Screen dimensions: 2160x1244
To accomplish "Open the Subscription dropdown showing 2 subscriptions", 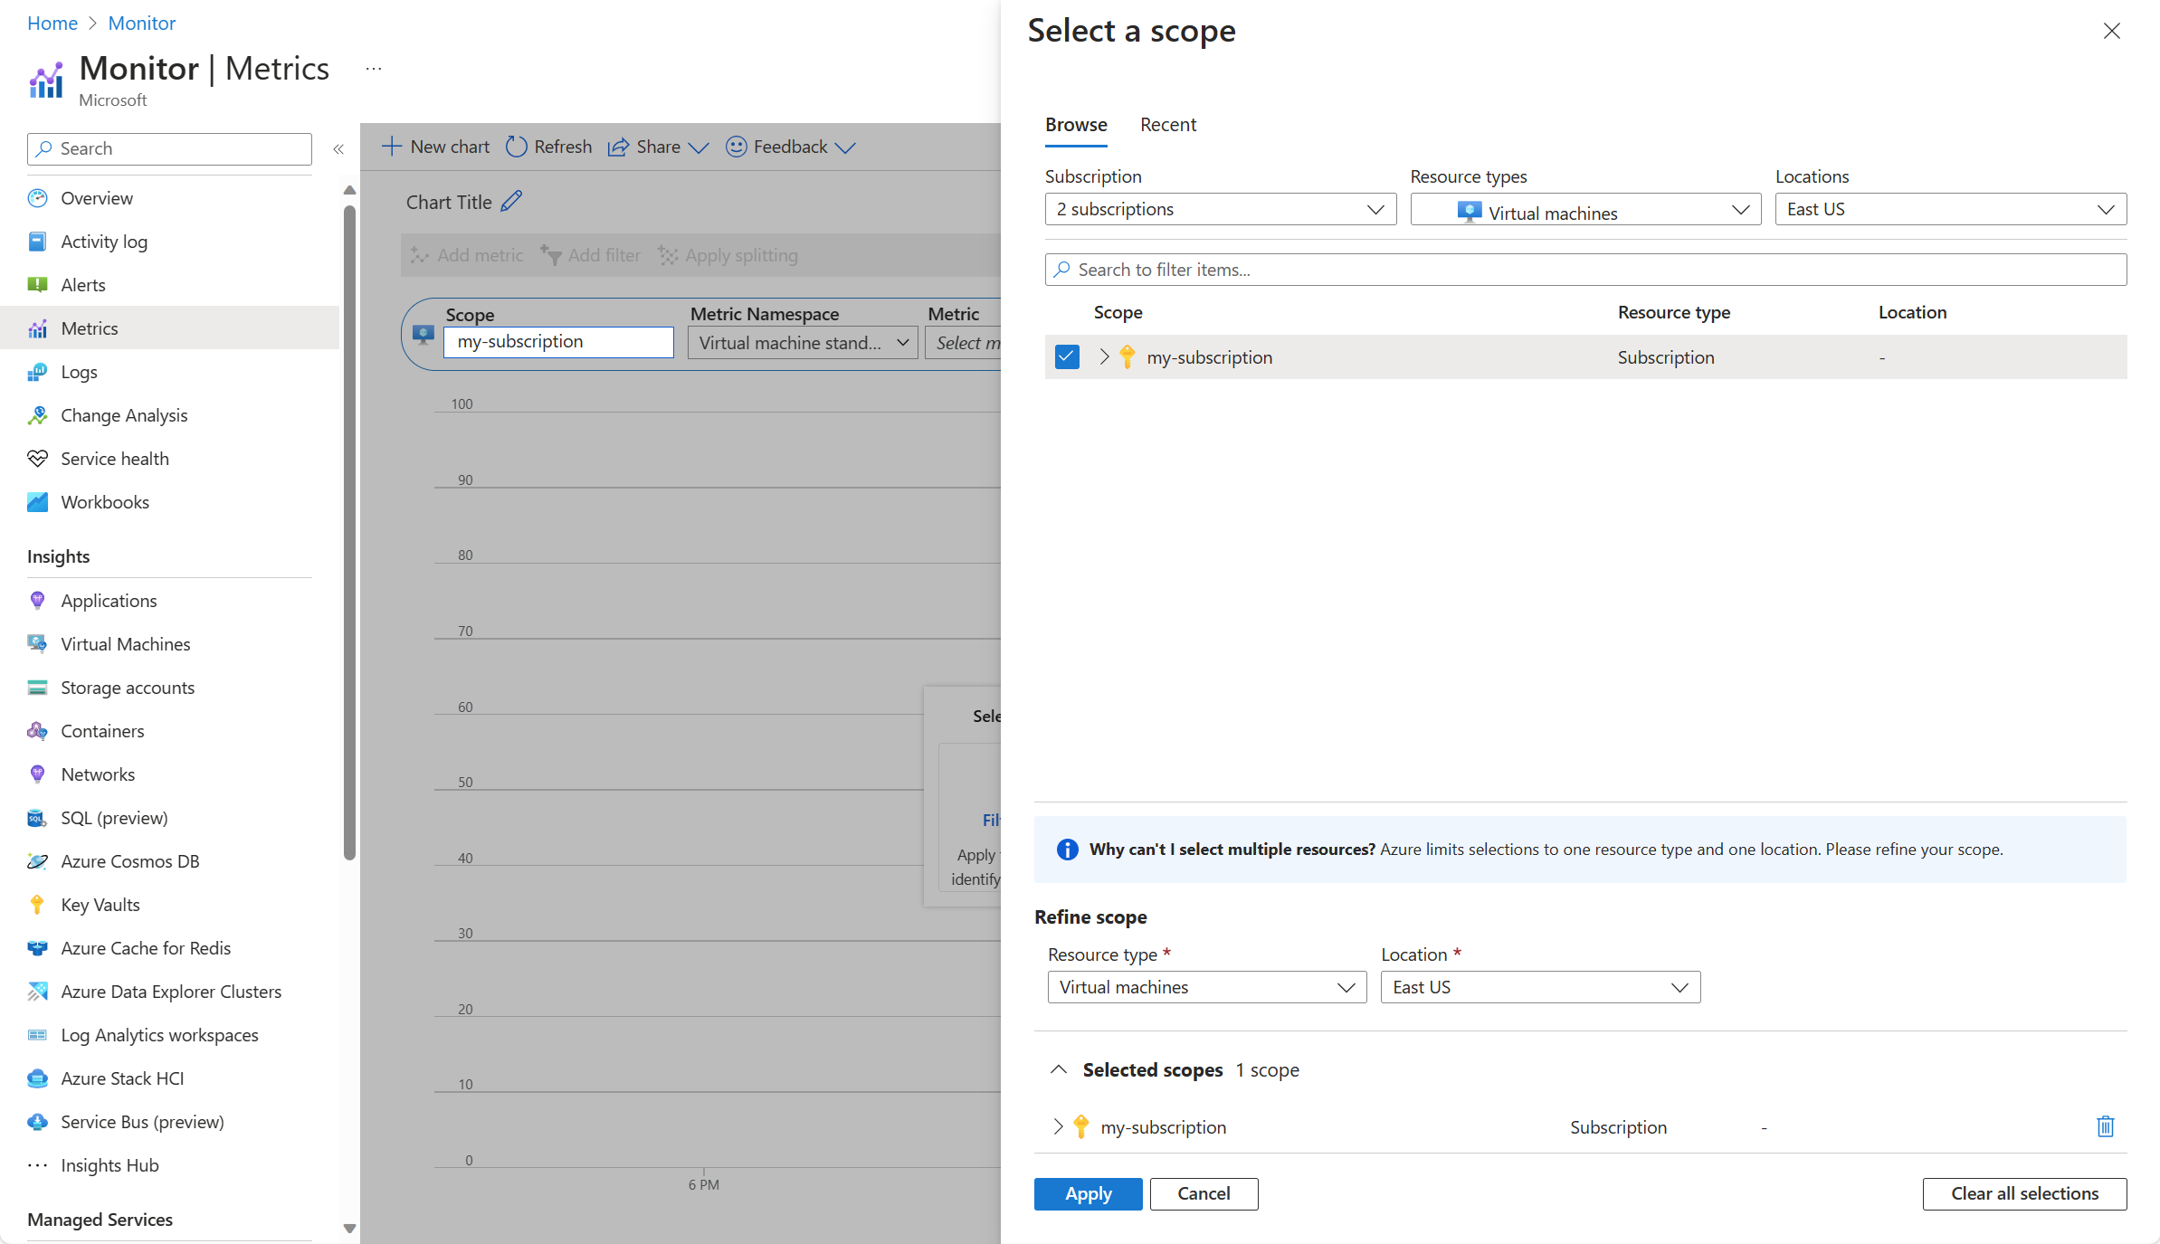I will (x=1220, y=209).
